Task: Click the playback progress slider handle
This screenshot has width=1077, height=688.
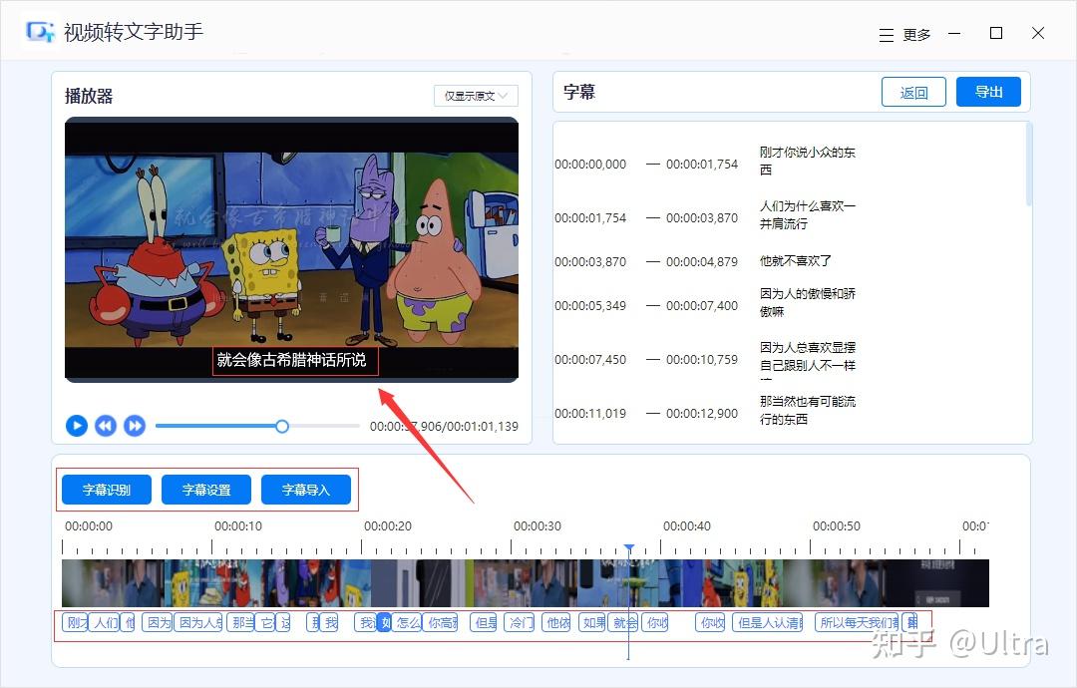Action: [281, 427]
